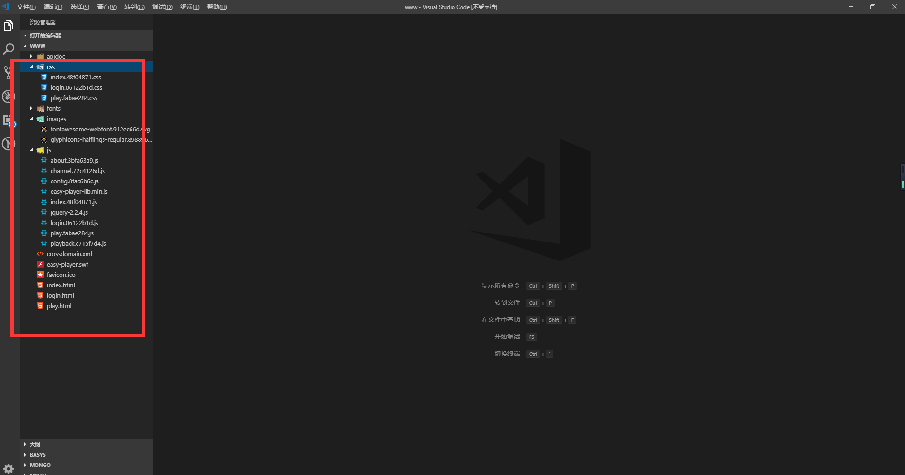This screenshot has width=905, height=475.
Task: Click the SVG icon of fontawesome-webfont file
Action: point(44,129)
